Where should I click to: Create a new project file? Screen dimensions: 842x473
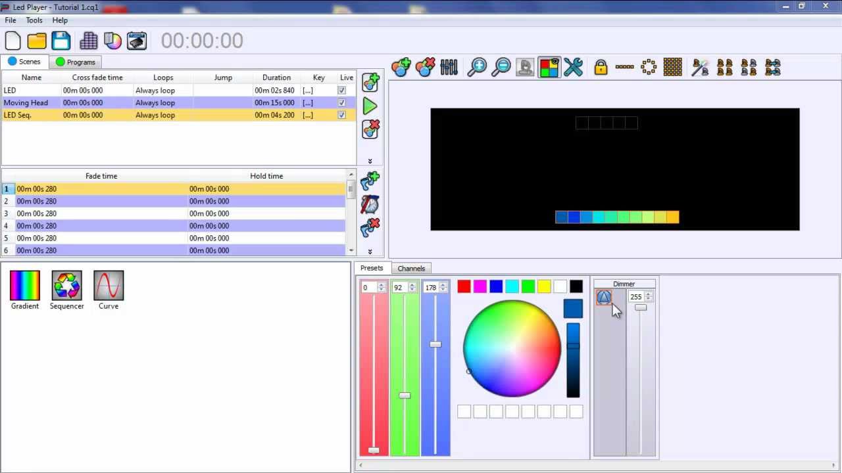click(13, 41)
